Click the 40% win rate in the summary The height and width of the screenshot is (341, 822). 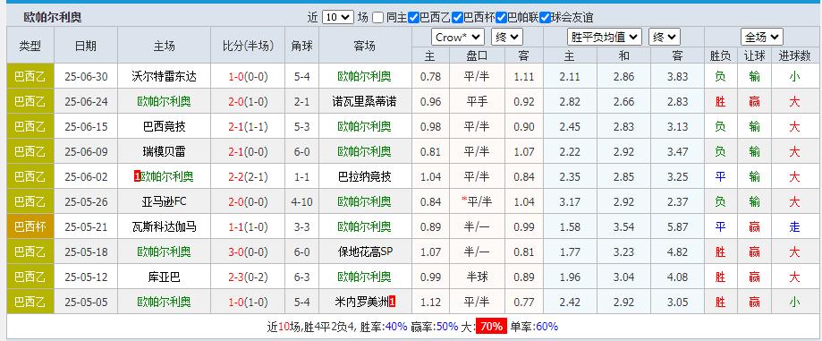click(x=395, y=327)
